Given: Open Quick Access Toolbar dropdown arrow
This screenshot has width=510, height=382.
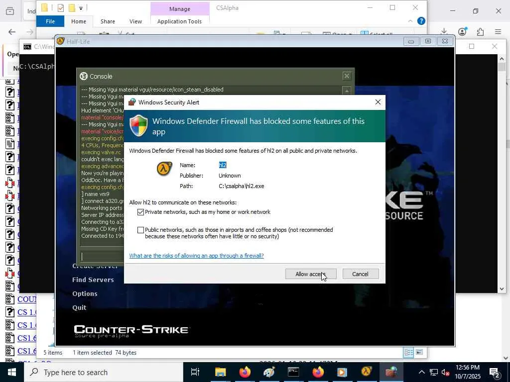Looking at the screenshot, I should pos(81,8).
